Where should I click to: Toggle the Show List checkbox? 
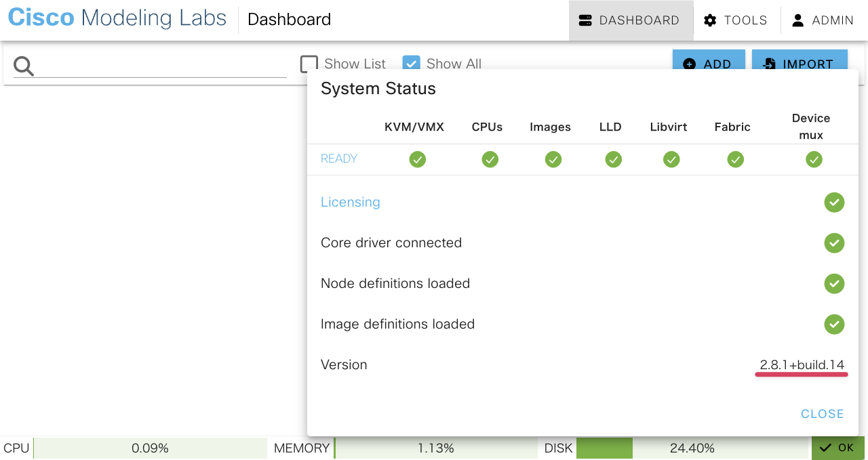click(x=309, y=64)
